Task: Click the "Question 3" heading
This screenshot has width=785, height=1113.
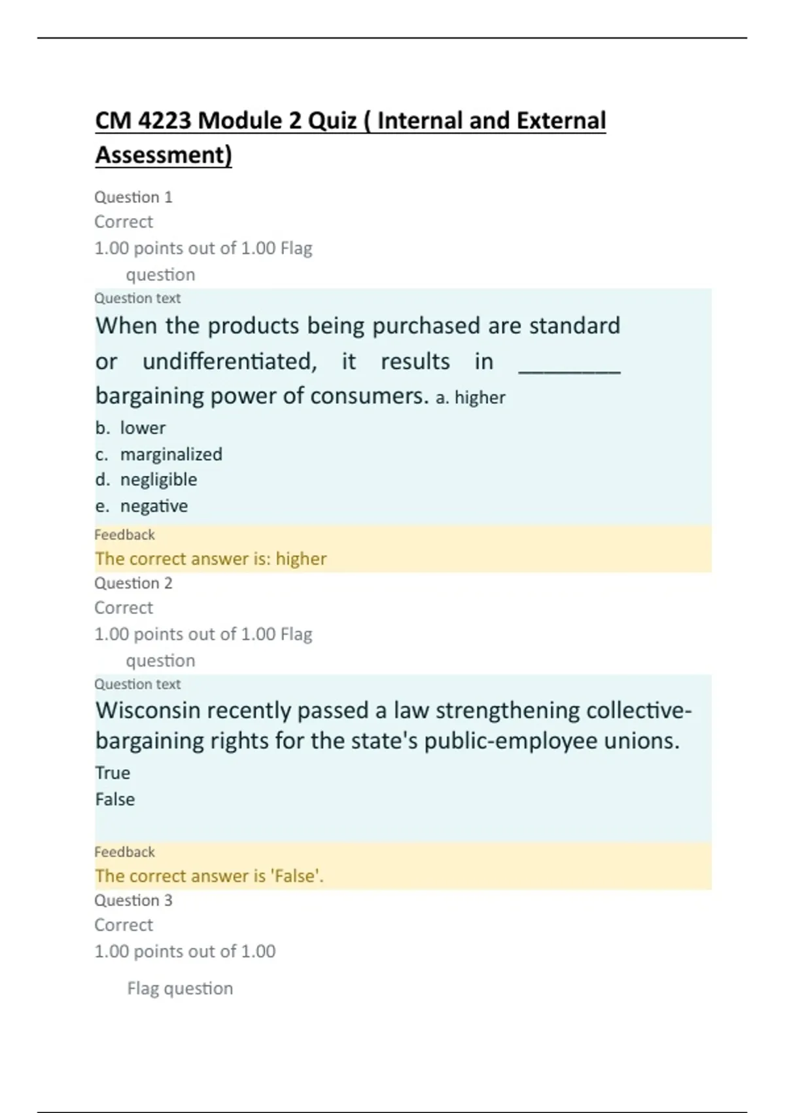Action: tap(133, 900)
